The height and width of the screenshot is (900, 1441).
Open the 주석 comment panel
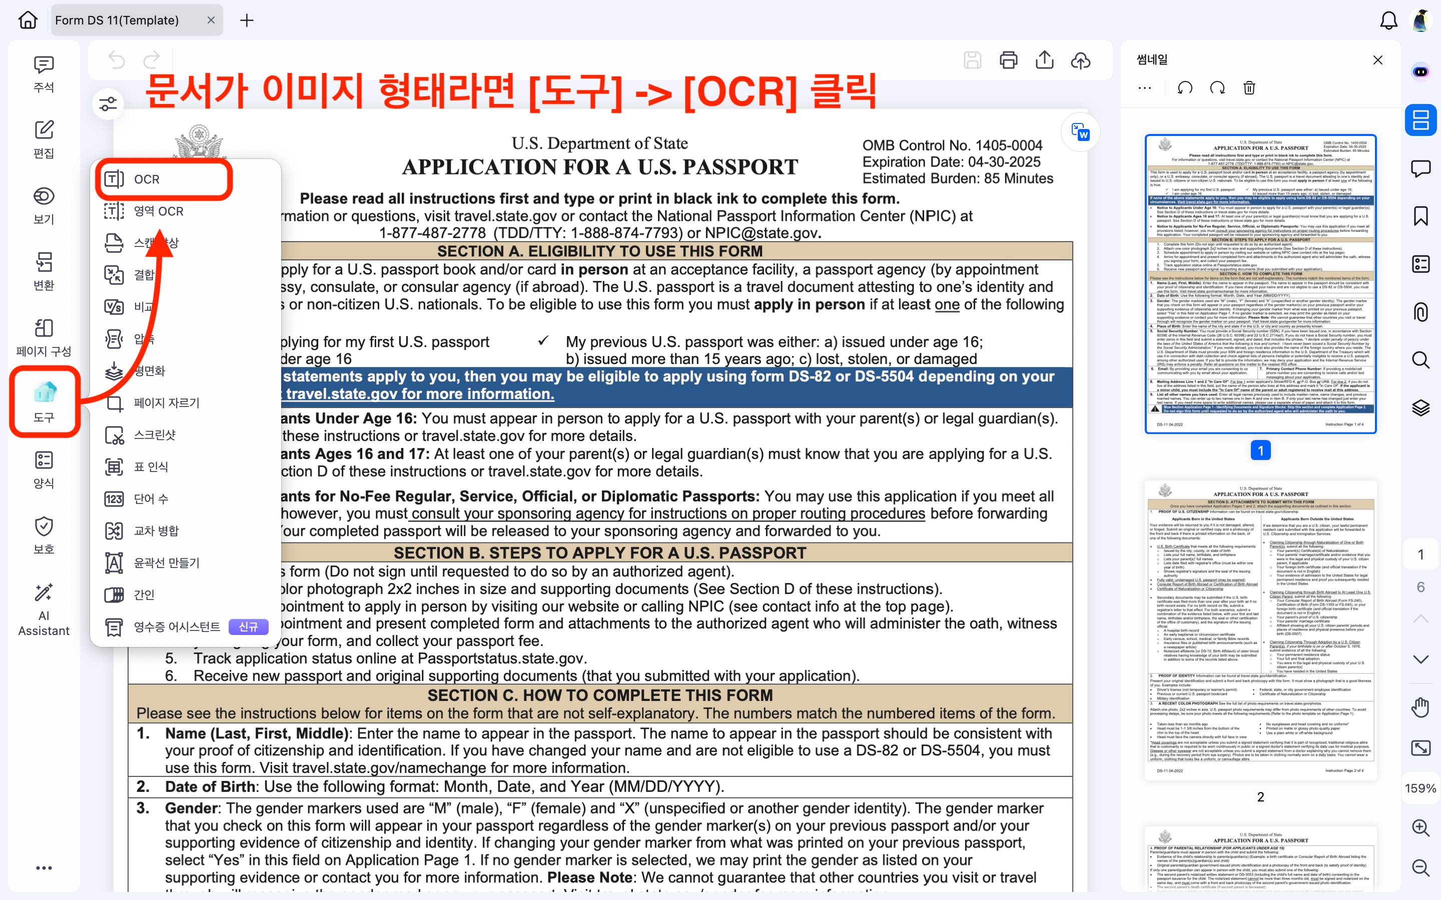[44, 74]
